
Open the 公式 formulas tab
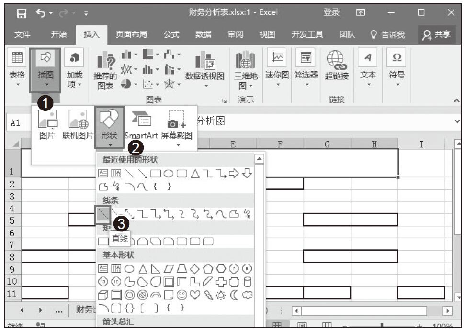(171, 34)
